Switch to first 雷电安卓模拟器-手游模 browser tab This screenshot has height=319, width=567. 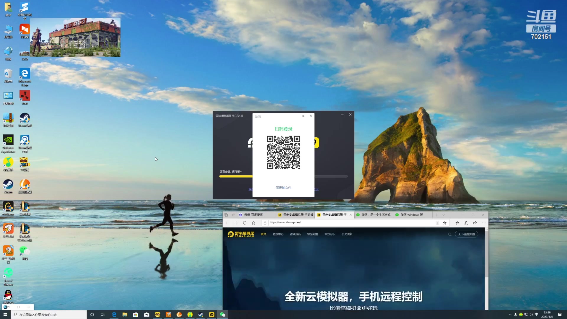[295, 215]
